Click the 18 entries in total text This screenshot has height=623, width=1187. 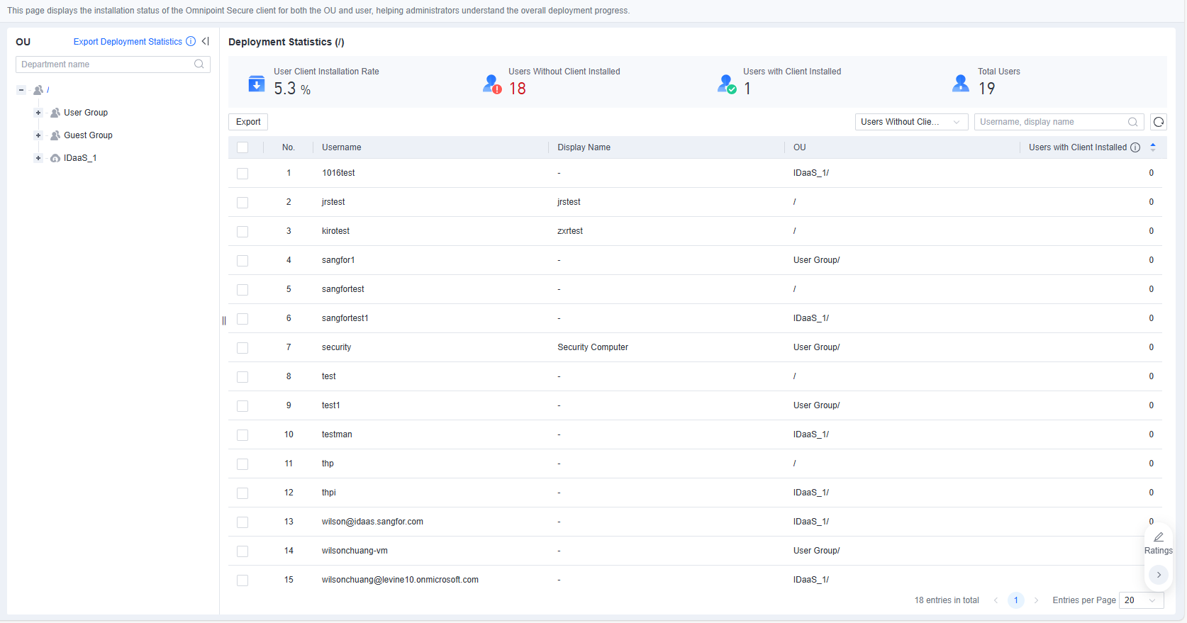coord(947,600)
